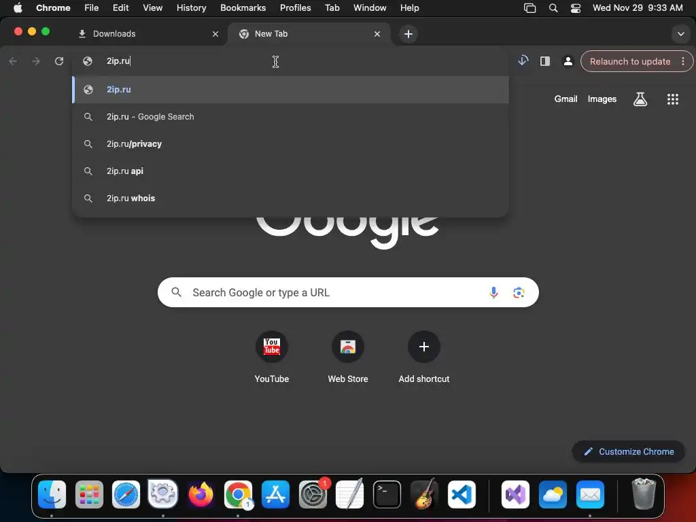Go back using the back arrow
Image resolution: width=696 pixels, height=522 pixels.
14,61
